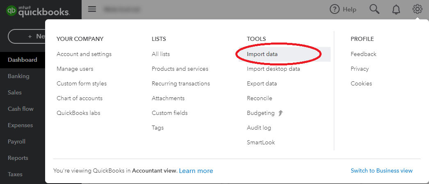Open the Audit log
Image resolution: width=429 pixels, height=184 pixels.
(259, 128)
